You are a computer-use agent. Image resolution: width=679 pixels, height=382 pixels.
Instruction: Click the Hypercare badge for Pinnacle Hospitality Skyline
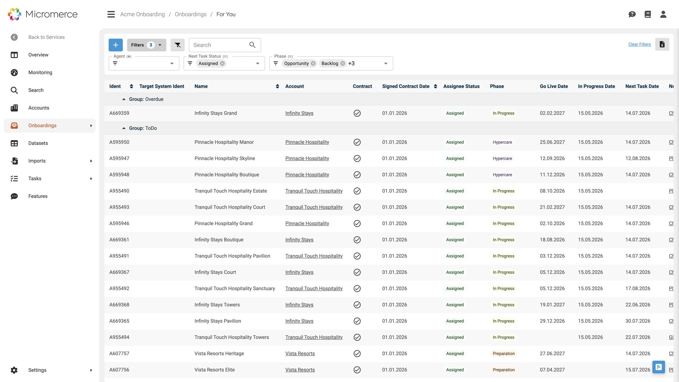coord(502,158)
